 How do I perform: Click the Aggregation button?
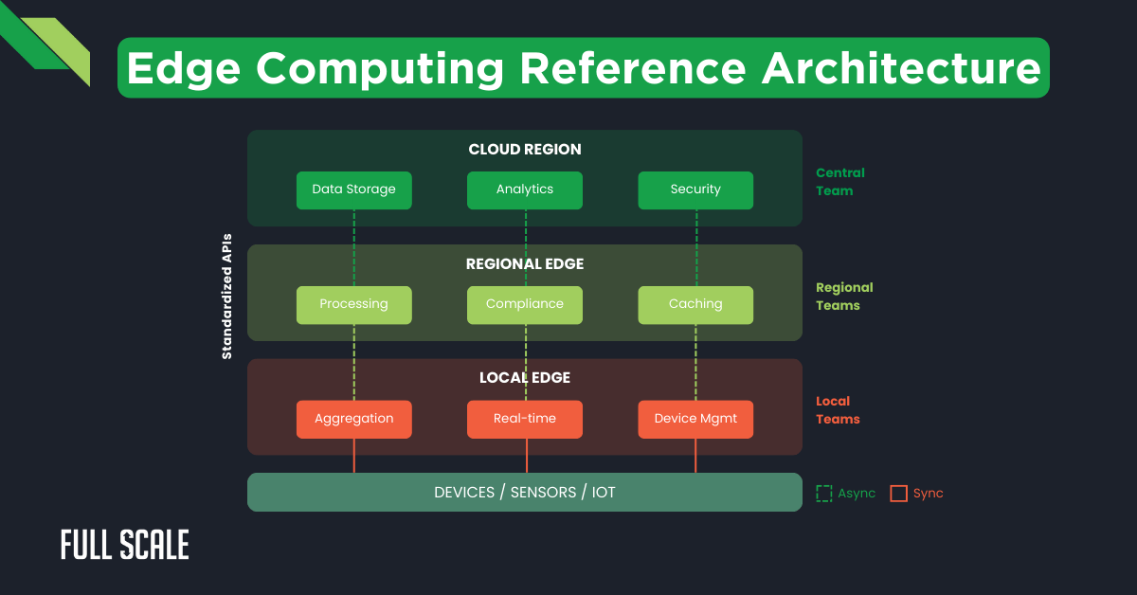pos(354,419)
